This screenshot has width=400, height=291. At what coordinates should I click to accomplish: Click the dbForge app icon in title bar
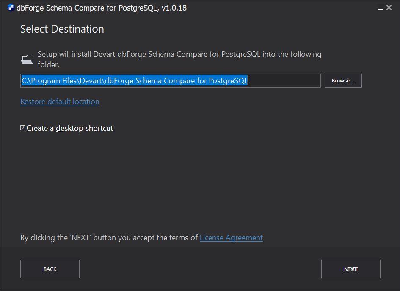point(11,8)
